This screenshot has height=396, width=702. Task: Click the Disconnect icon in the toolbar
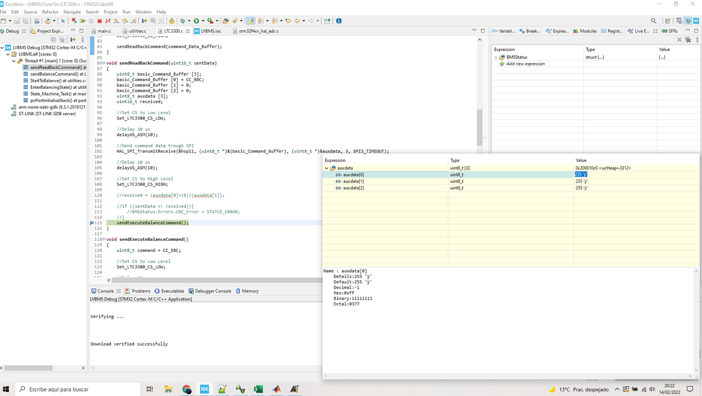(x=108, y=21)
